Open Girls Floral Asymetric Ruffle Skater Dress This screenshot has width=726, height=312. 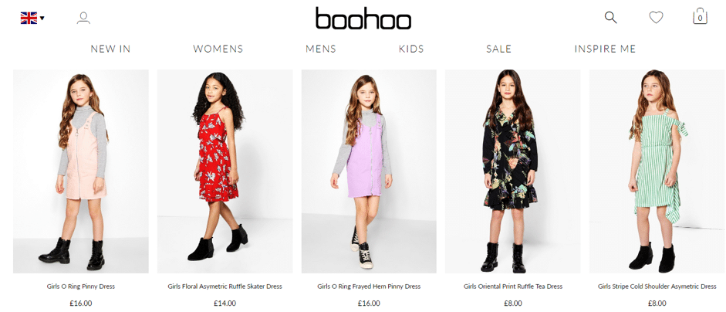tap(225, 287)
